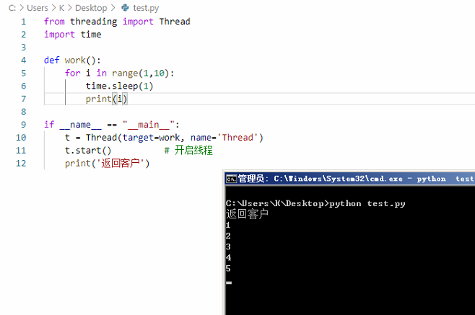Click the 'import time' line
475x315 pixels.
(x=72, y=35)
